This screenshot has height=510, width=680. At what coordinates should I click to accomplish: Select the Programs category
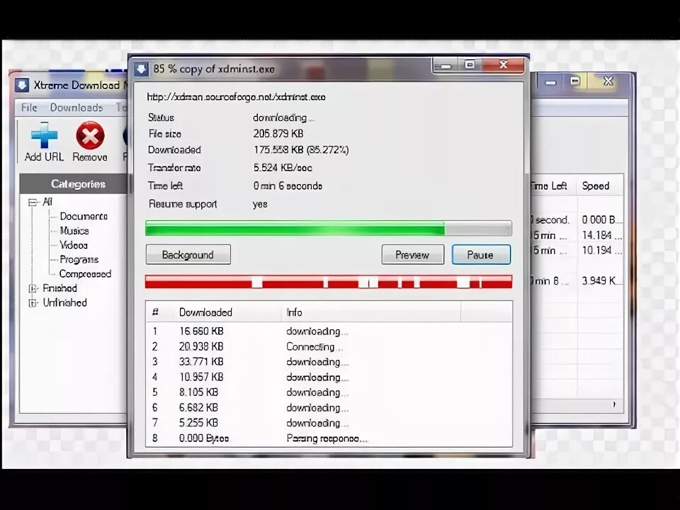(79, 259)
